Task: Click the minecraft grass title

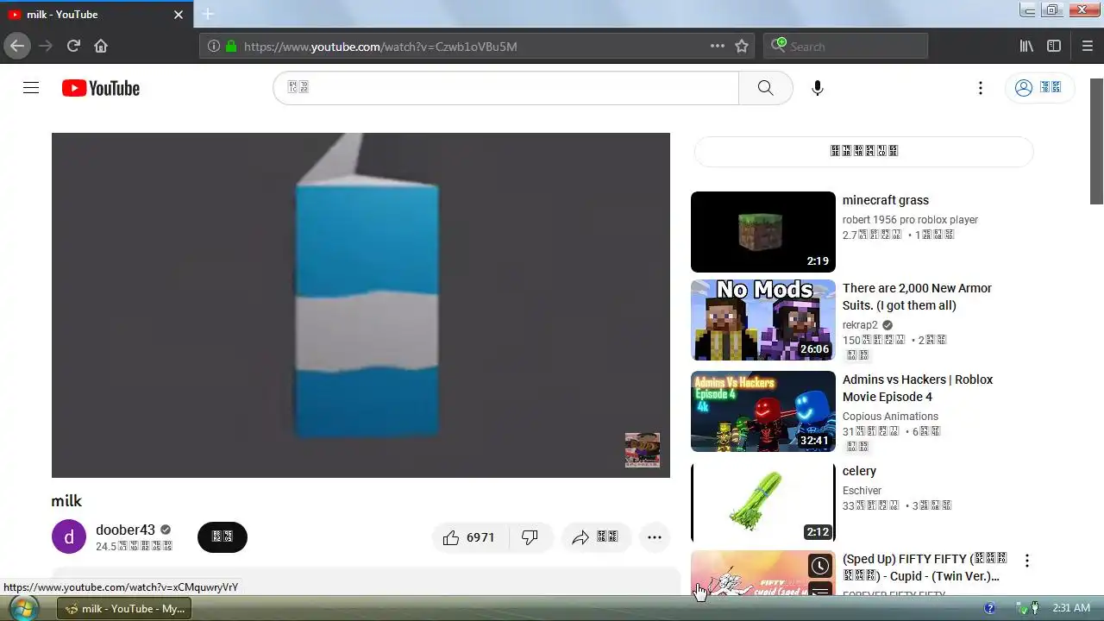Action: tap(886, 200)
